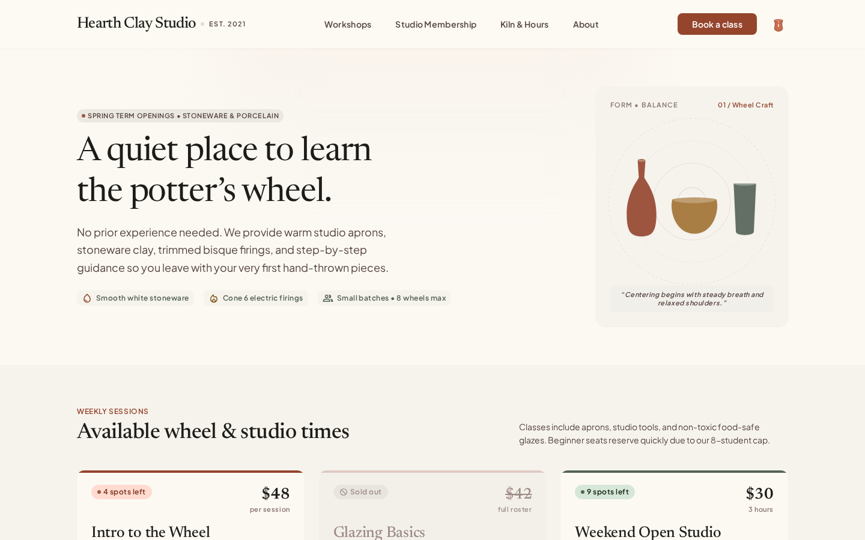Click the Cone 6 electric firings chip
Viewport: 865px width, 540px height.
coord(256,298)
